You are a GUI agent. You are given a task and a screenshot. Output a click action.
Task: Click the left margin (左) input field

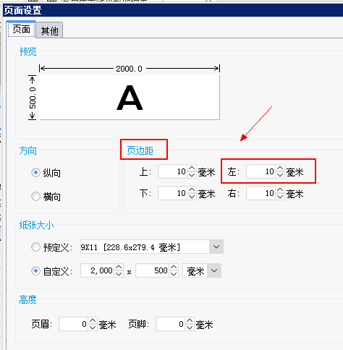(x=261, y=171)
